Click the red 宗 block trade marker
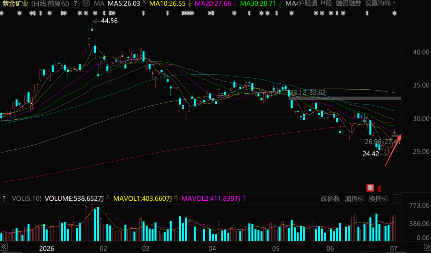Image resolution: width=431 pixels, height=253 pixels. [370, 188]
